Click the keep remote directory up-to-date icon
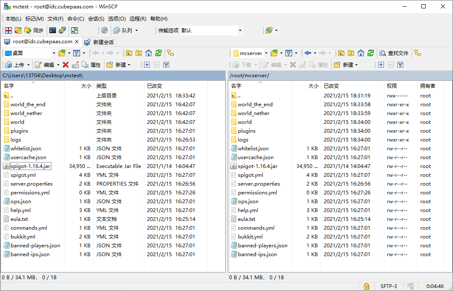The image size is (453, 291). 75,30
